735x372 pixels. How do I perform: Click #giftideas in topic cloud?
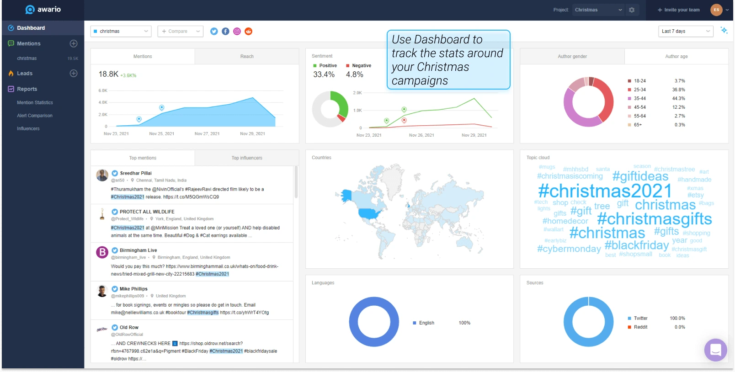(x=640, y=176)
